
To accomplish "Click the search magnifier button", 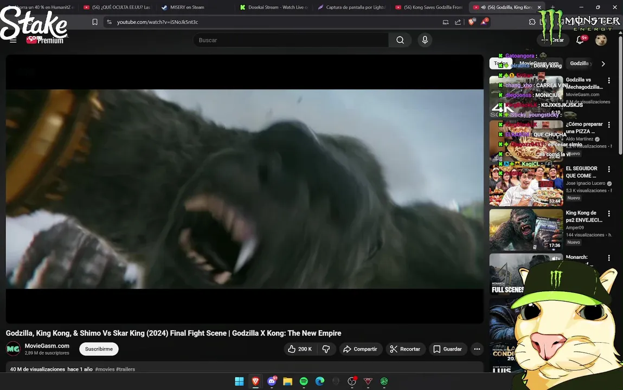I will pyautogui.click(x=400, y=40).
